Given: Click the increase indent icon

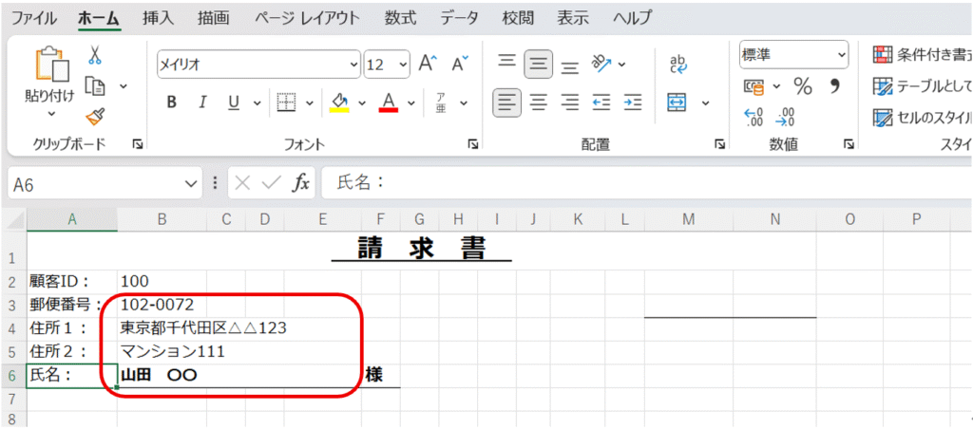Looking at the screenshot, I should coord(633,103).
